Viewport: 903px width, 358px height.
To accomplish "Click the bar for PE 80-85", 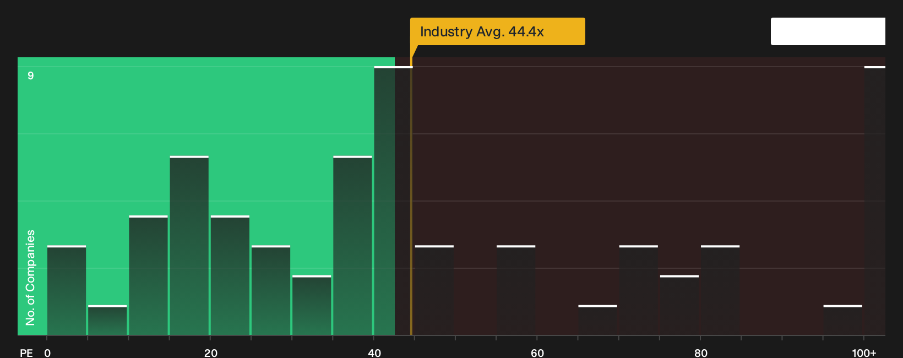I will 720,290.
